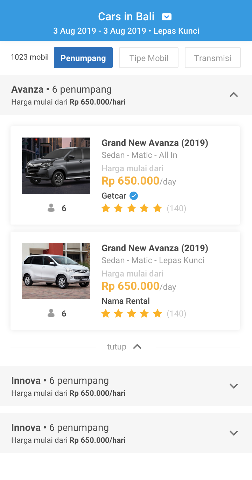Click the chevron next to tutup

tap(137, 347)
